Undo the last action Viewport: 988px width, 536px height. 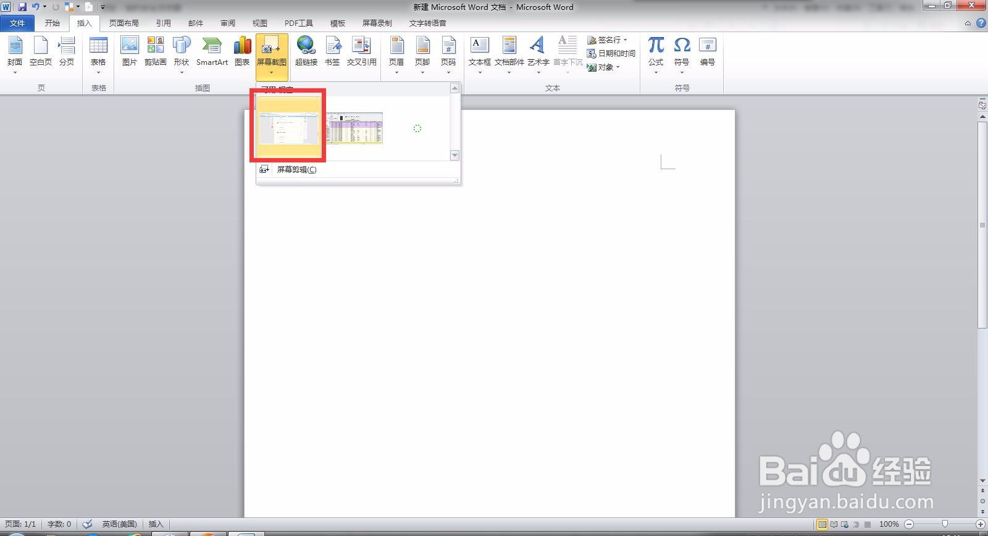point(36,7)
